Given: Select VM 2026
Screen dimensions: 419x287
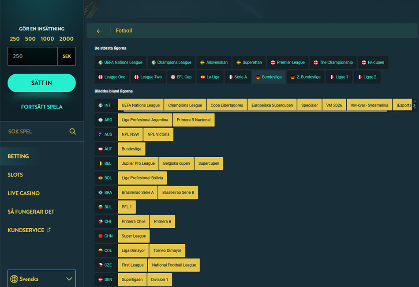Looking at the screenshot, I should (334, 105).
